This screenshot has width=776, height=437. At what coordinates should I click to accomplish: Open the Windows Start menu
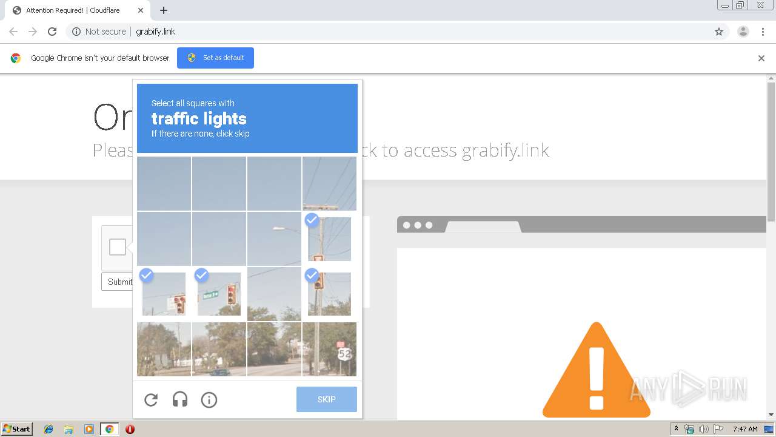point(16,429)
